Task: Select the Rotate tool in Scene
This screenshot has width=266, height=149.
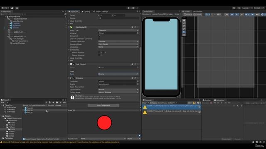Action: (x=184, y=26)
